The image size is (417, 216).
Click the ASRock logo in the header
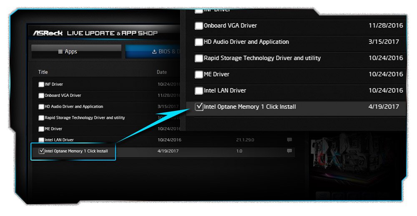48,33
